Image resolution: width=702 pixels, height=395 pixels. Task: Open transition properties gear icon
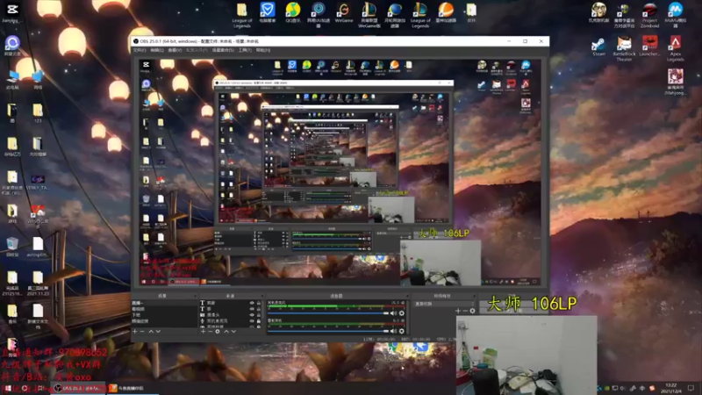point(472,311)
